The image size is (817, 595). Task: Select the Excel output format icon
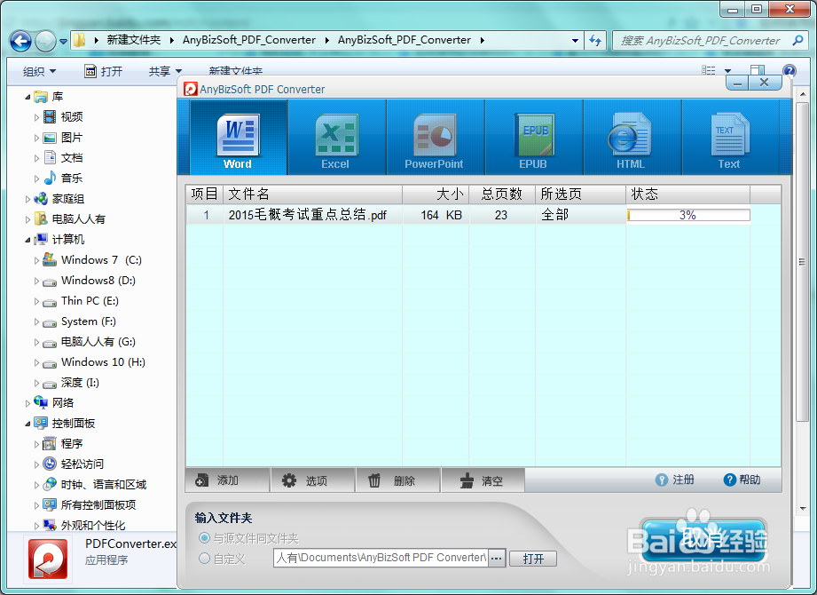tap(335, 134)
